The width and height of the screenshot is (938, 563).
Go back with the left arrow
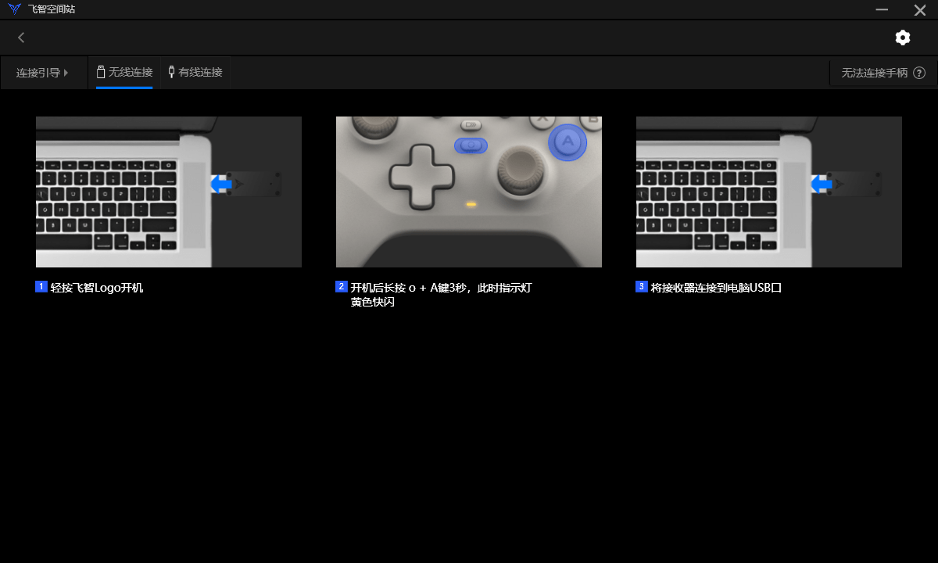[21, 38]
